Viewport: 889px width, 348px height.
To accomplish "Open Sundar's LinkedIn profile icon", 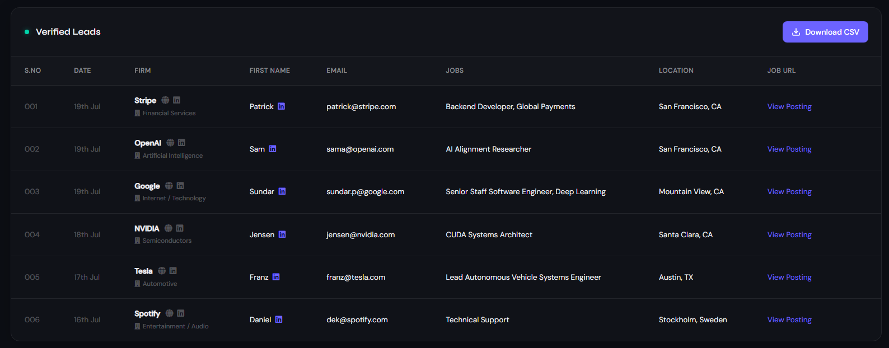I will 282,191.
